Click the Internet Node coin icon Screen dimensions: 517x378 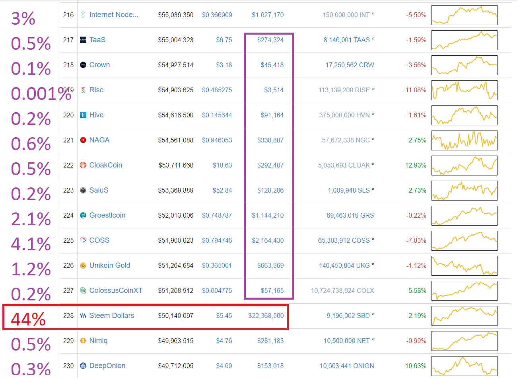83,15
